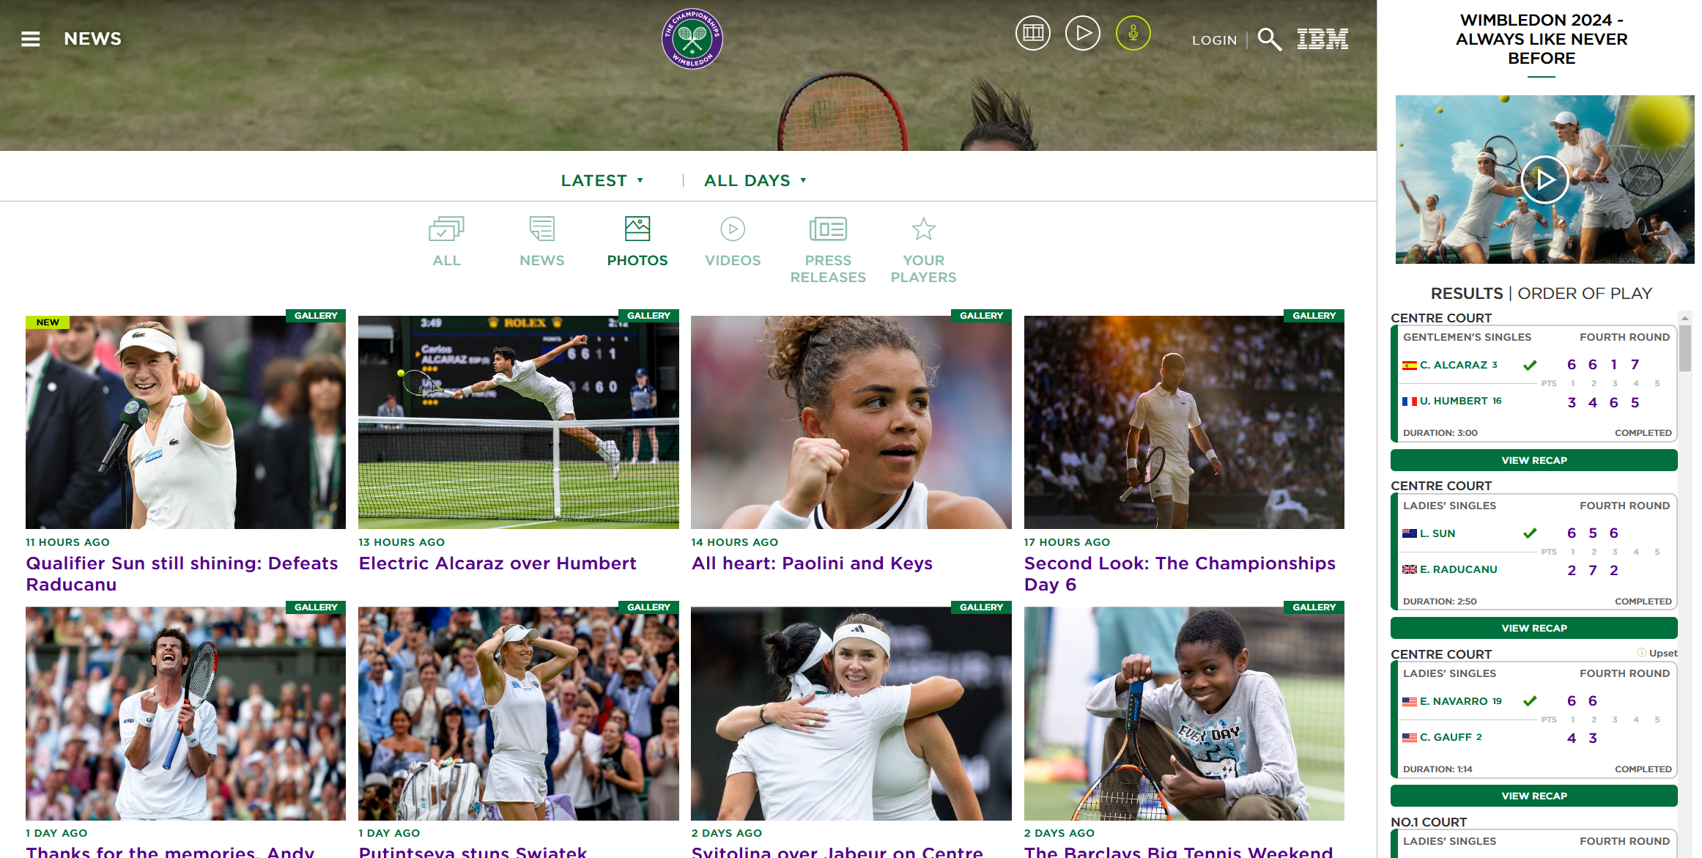Click player name L. SUN
Image resolution: width=1702 pixels, height=858 pixels.
(1437, 533)
